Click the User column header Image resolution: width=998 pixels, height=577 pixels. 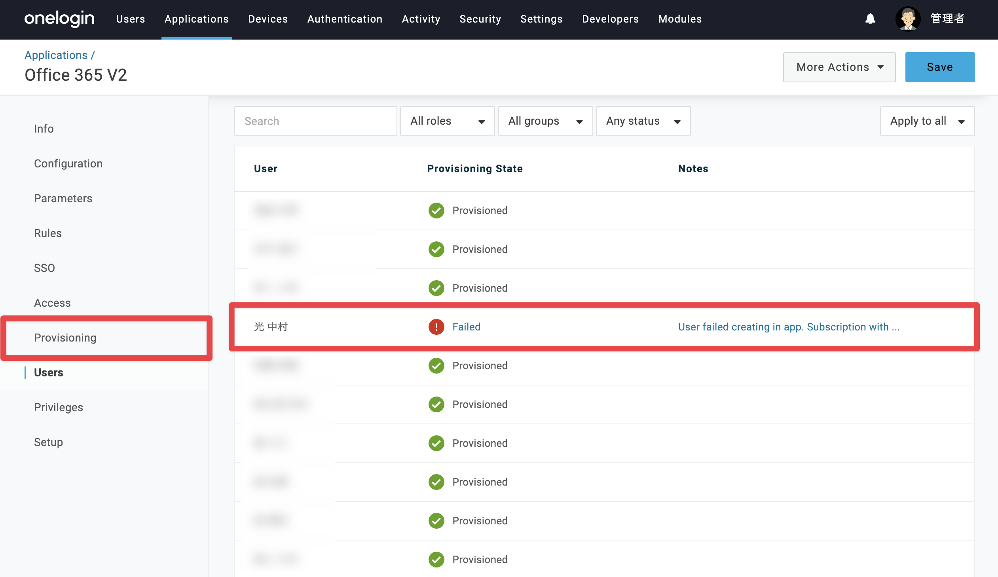(x=266, y=169)
